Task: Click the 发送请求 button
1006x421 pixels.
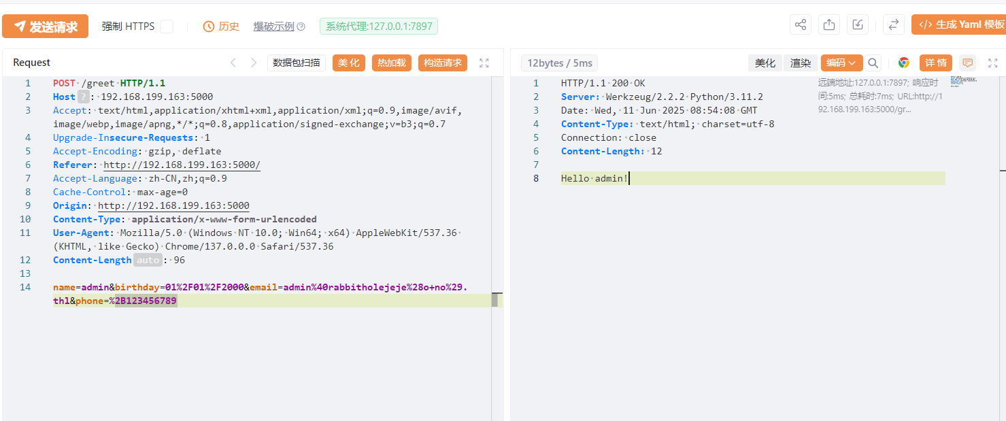Action: (x=46, y=27)
